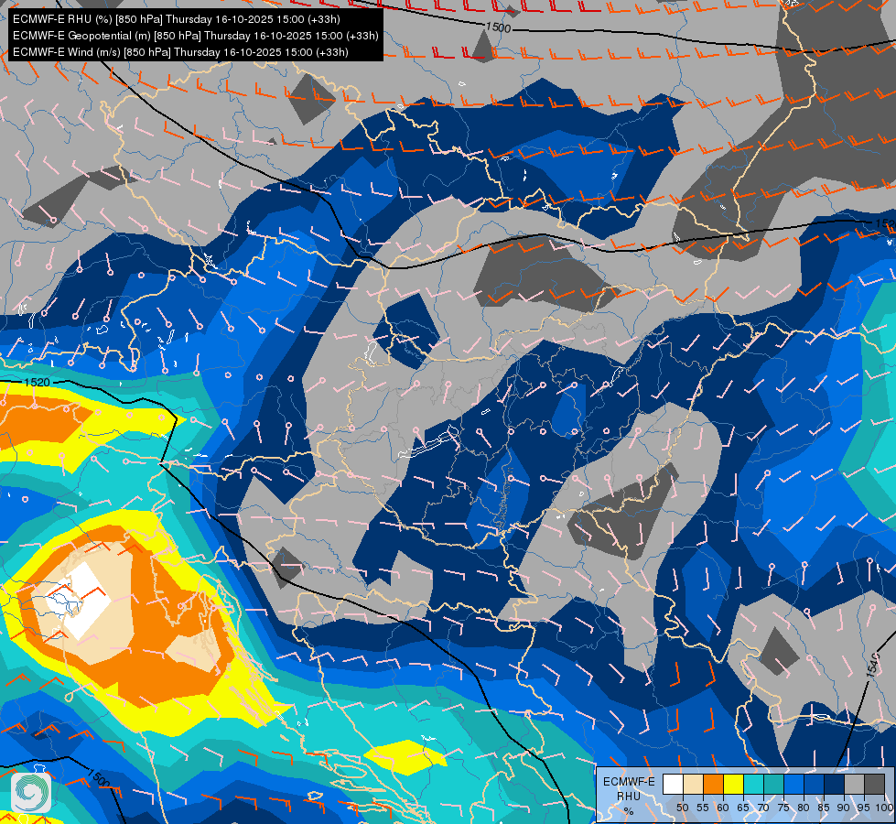Click the light gray swatch in the legend
Image resolution: width=896 pixels, height=824 pixels.
854,784
